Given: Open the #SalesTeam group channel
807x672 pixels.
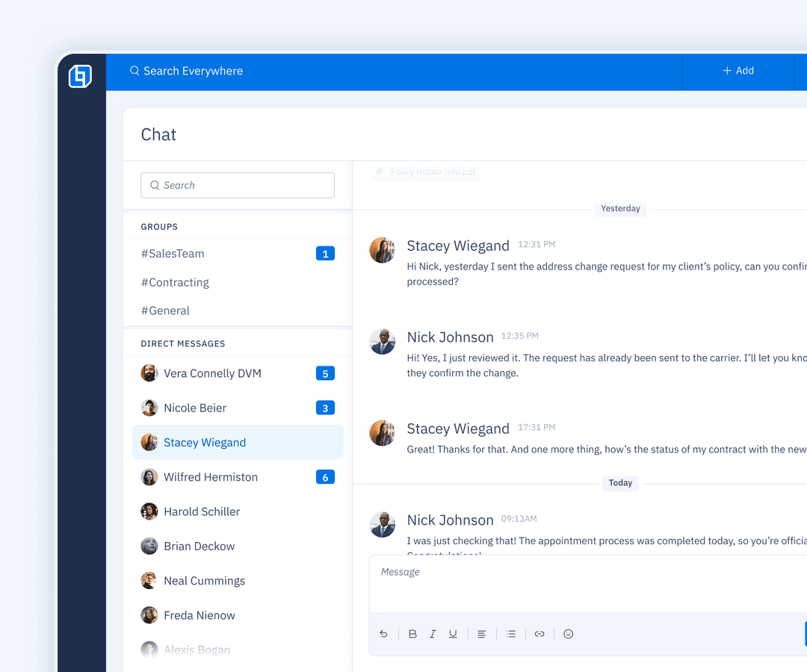Looking at the screenshot, I should (173, 253).
